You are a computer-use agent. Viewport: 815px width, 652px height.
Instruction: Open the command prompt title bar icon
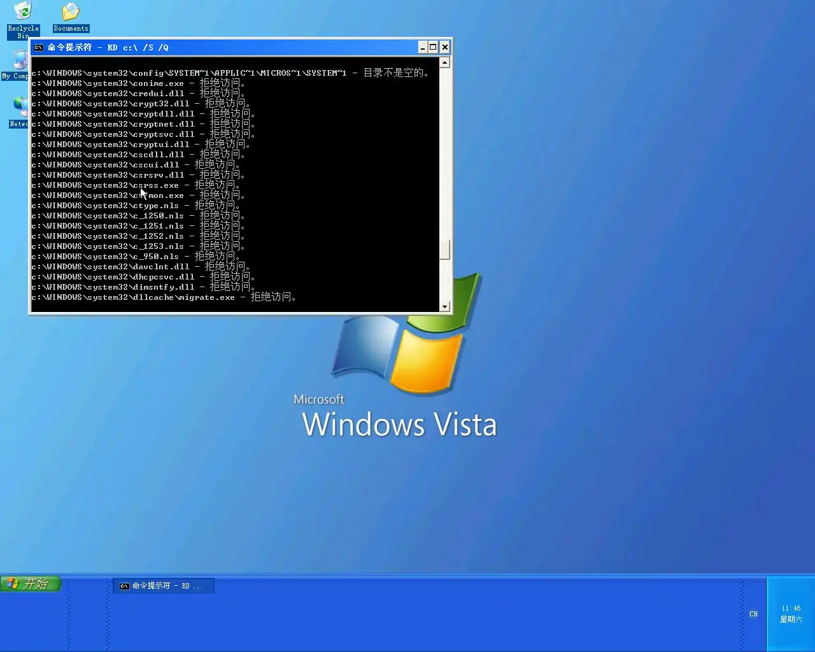click(x=39, y=48)
